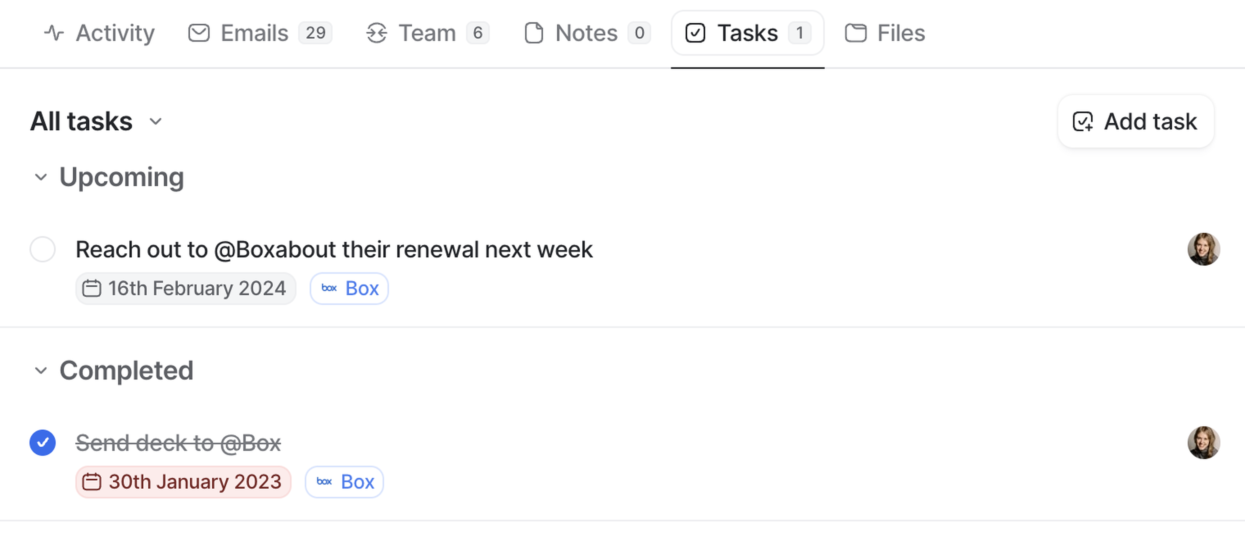Click the Team icon
The height and width of the screenshot is (546, 1245).
376,33
